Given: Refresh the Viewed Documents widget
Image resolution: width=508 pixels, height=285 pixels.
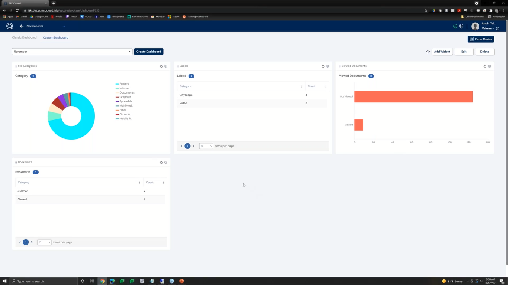Looking at the screenshot, I should 485,66.
